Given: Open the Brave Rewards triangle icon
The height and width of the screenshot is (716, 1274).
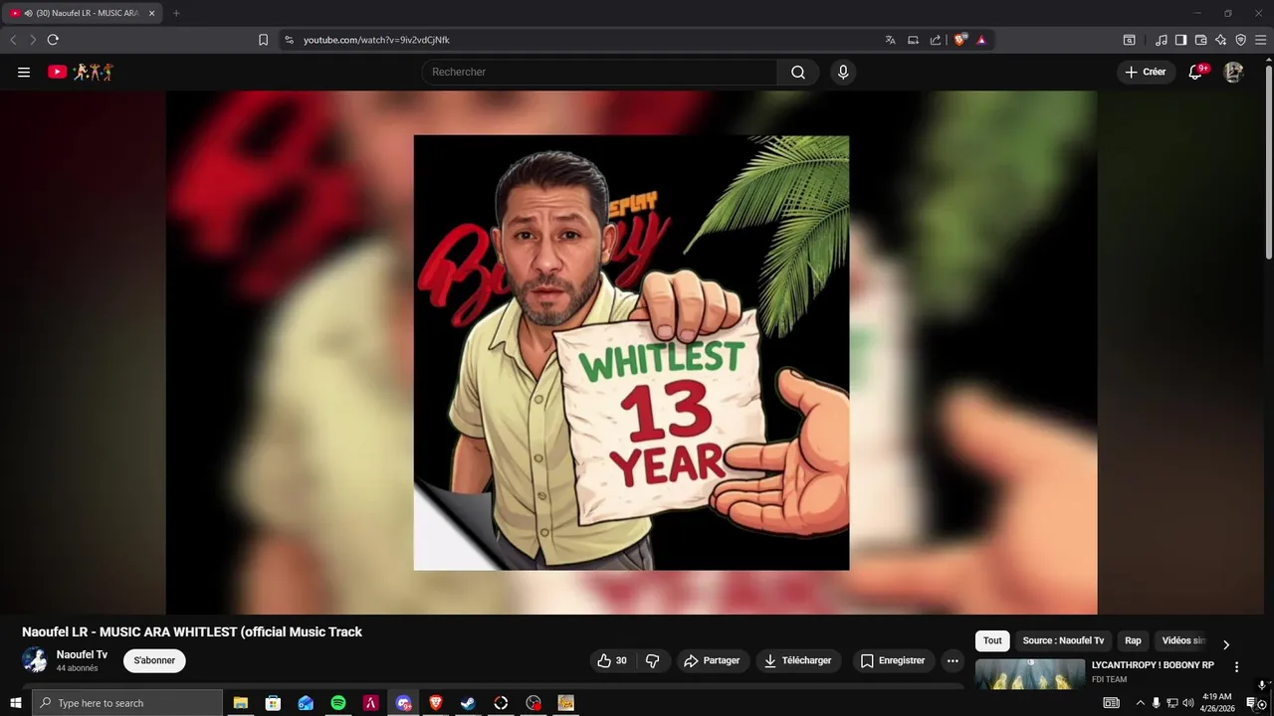Looking at the screenshot, I should (x=981, y=40).
